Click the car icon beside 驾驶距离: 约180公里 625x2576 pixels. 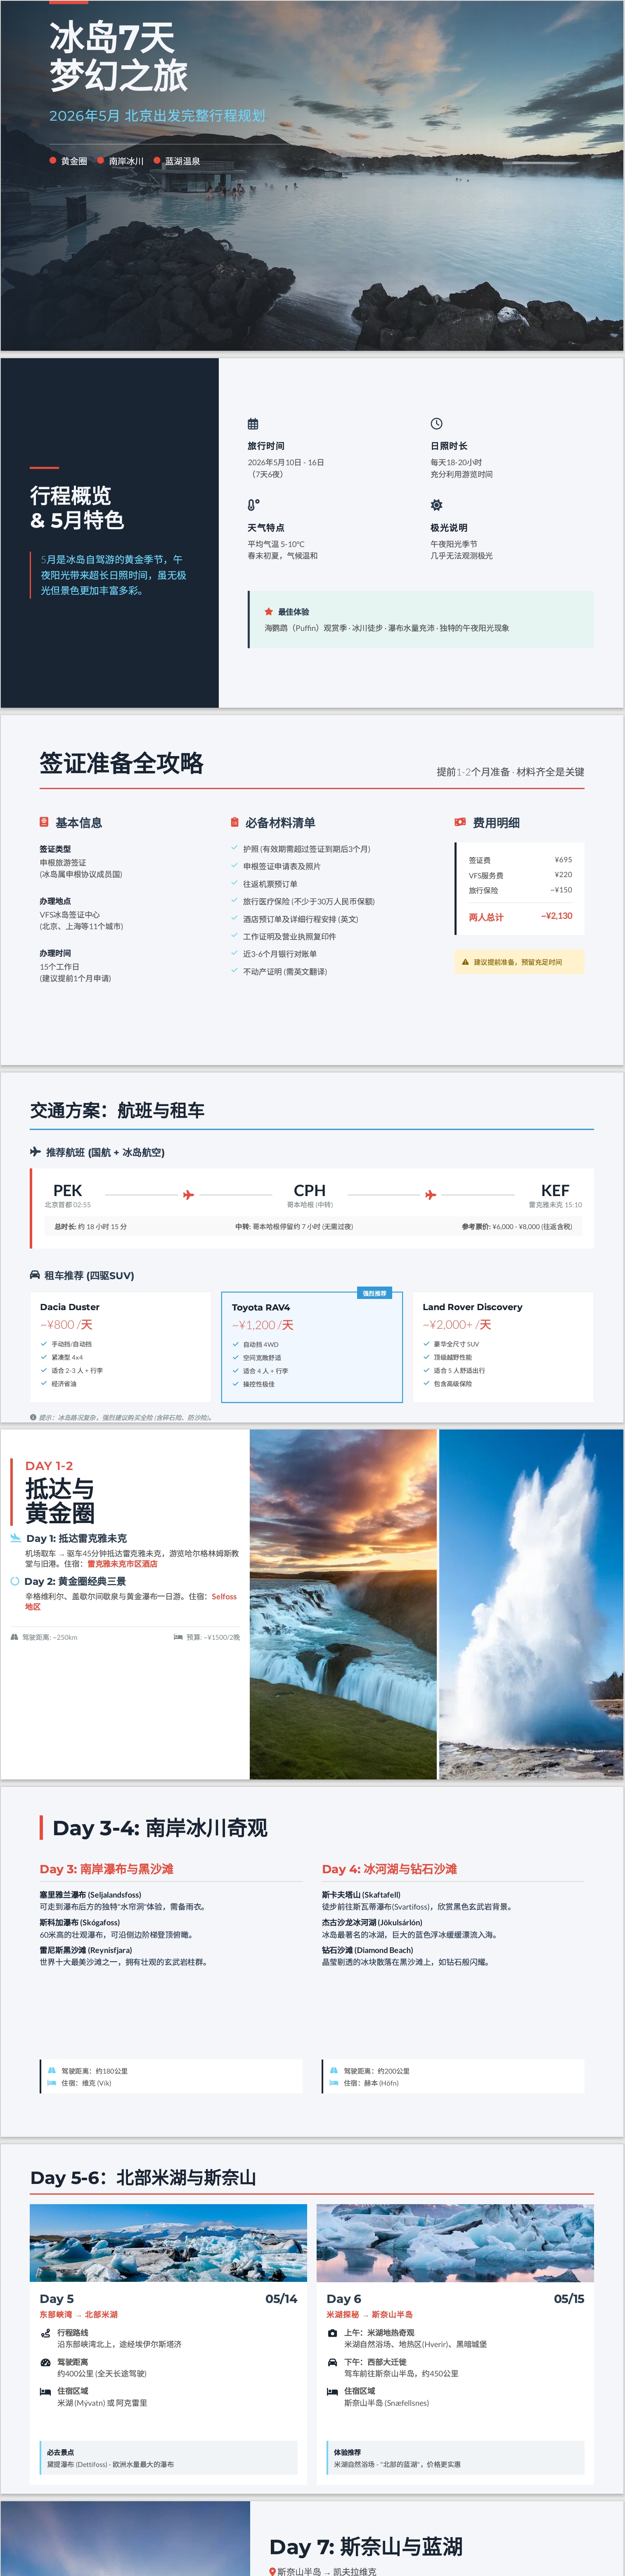52,2070
